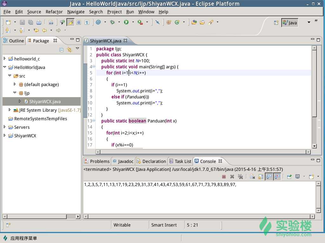
Task: Open the Window menu
Action: click(146, 12)
